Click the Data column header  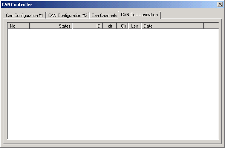173,26
